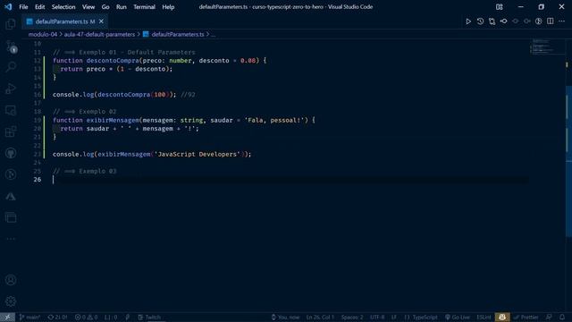572x322 pixels.
Task: Open the Remote Explorer view
Action: [x=11, y=110]
